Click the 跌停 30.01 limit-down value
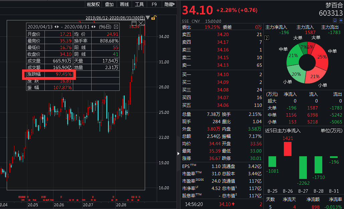This screenshot has height=209, width=344. click(256, 158)
